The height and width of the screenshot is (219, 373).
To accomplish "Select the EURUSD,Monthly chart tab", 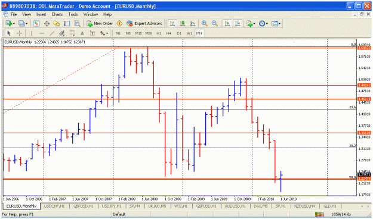I will click(21, 206).
